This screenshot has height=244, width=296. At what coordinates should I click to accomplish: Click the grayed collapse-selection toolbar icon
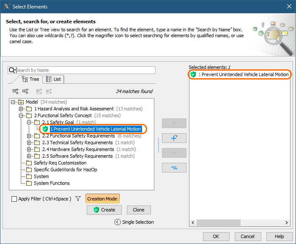coord(49,91)
